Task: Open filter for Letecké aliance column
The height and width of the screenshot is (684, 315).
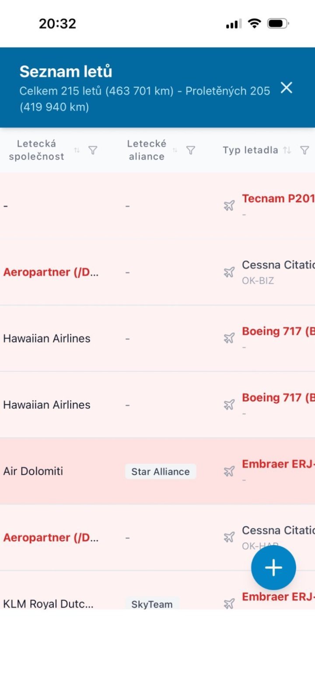Action: click(x=190, y=150)
